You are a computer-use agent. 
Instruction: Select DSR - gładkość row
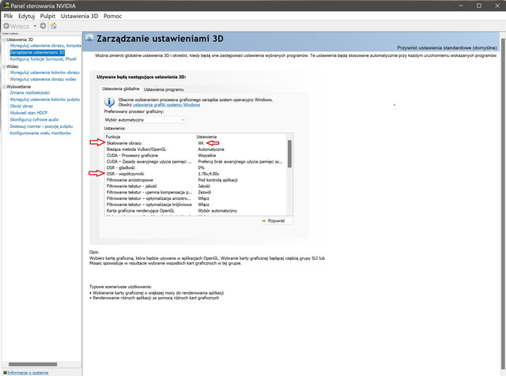pos(196,167)
